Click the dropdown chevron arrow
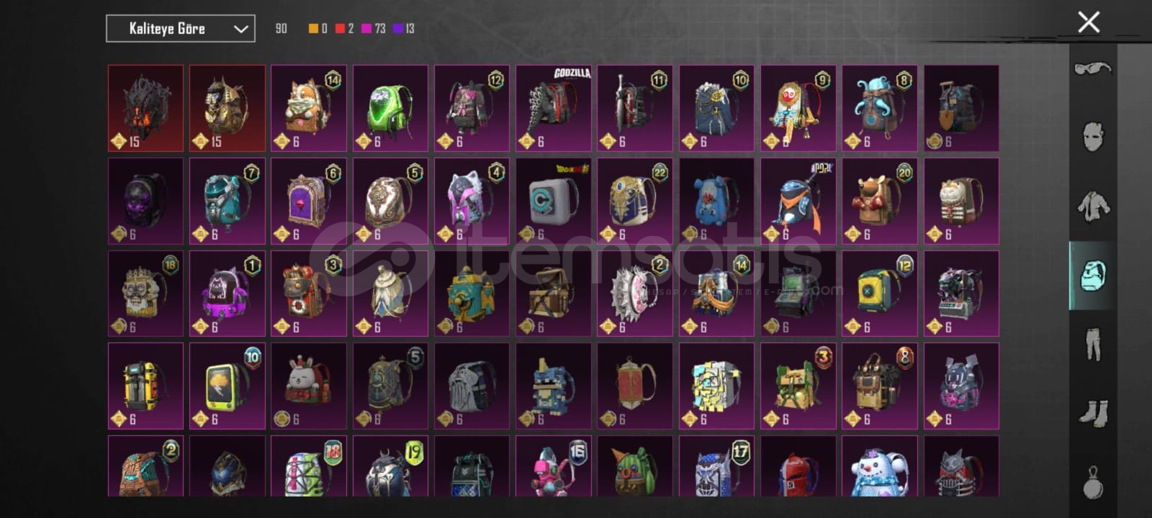 241,29
